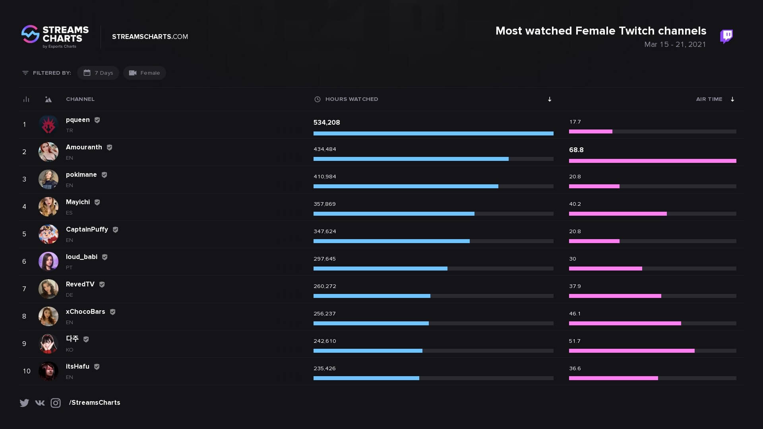Open the 7 Days filter chip

point(98,73)
